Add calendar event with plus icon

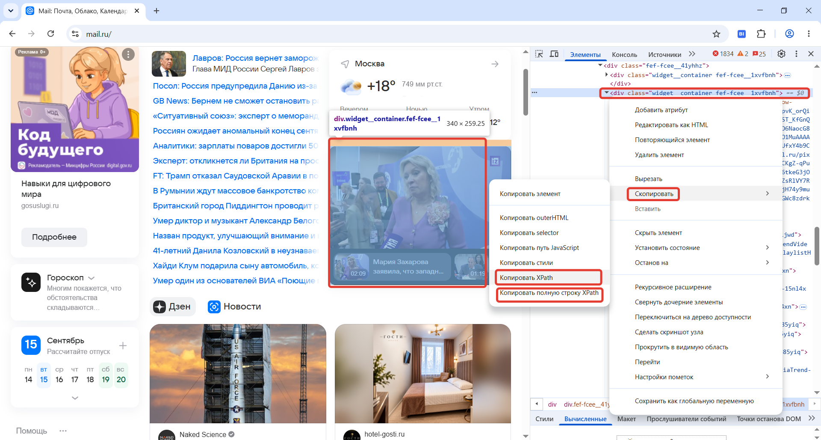[123, 345]
